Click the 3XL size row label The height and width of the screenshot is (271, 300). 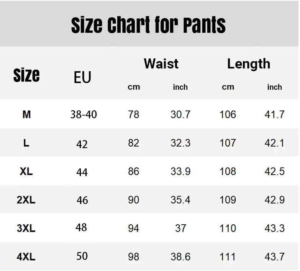(26, 228)
